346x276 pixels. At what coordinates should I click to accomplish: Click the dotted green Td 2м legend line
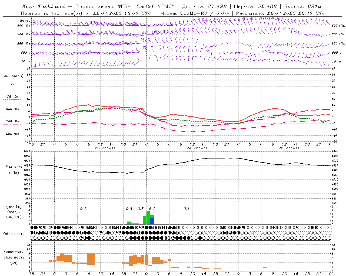click(x=12, y=99)
